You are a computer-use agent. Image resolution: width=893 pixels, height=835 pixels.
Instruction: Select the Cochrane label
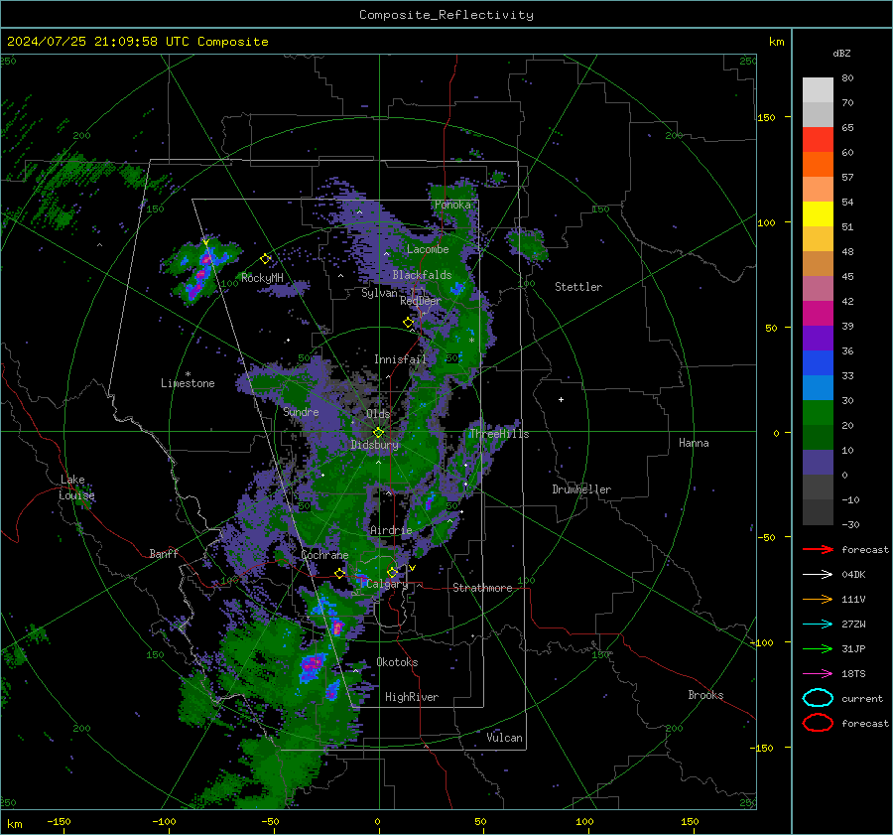click(324, 555)
